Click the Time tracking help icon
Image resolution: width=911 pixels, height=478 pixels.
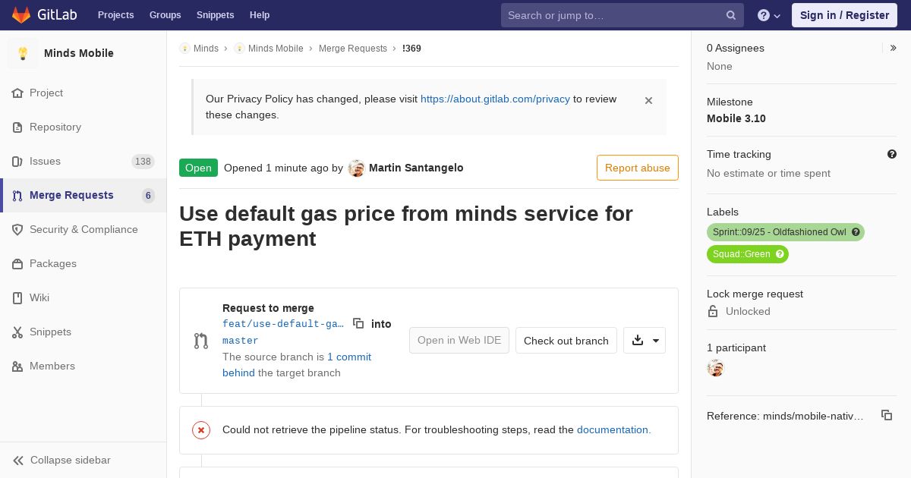click(892, 154)
